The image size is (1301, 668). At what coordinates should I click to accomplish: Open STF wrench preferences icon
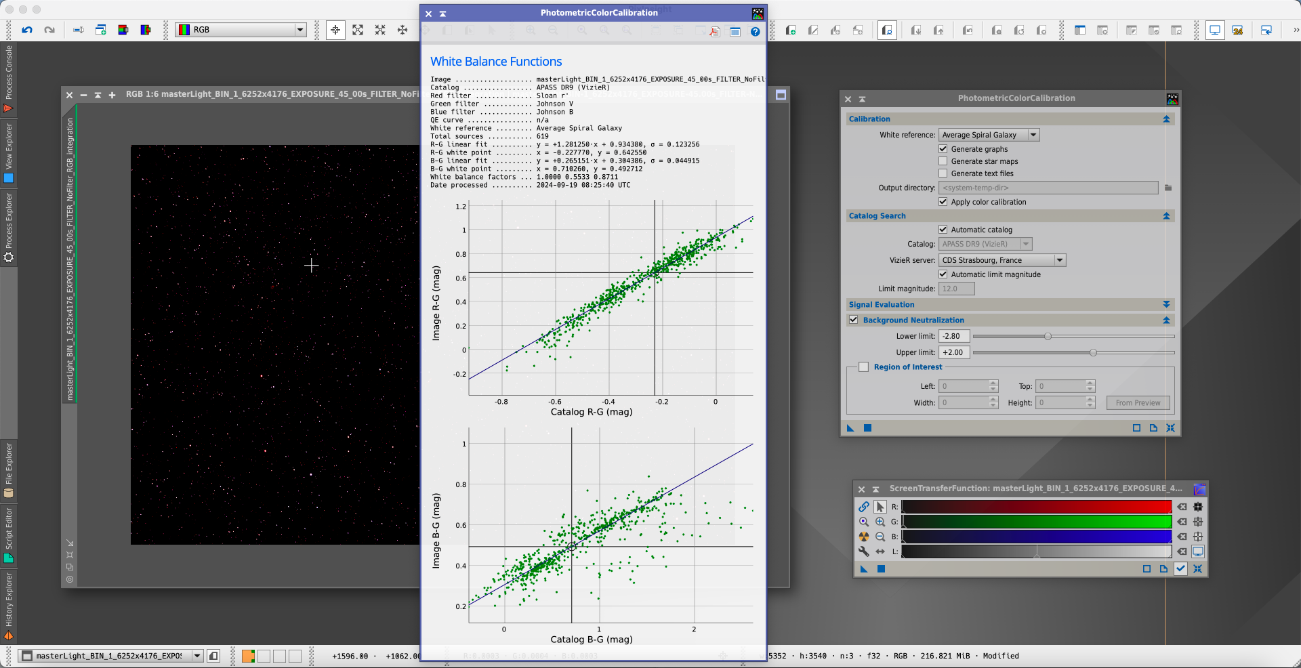pyautogui.click(x=863, y=551)
